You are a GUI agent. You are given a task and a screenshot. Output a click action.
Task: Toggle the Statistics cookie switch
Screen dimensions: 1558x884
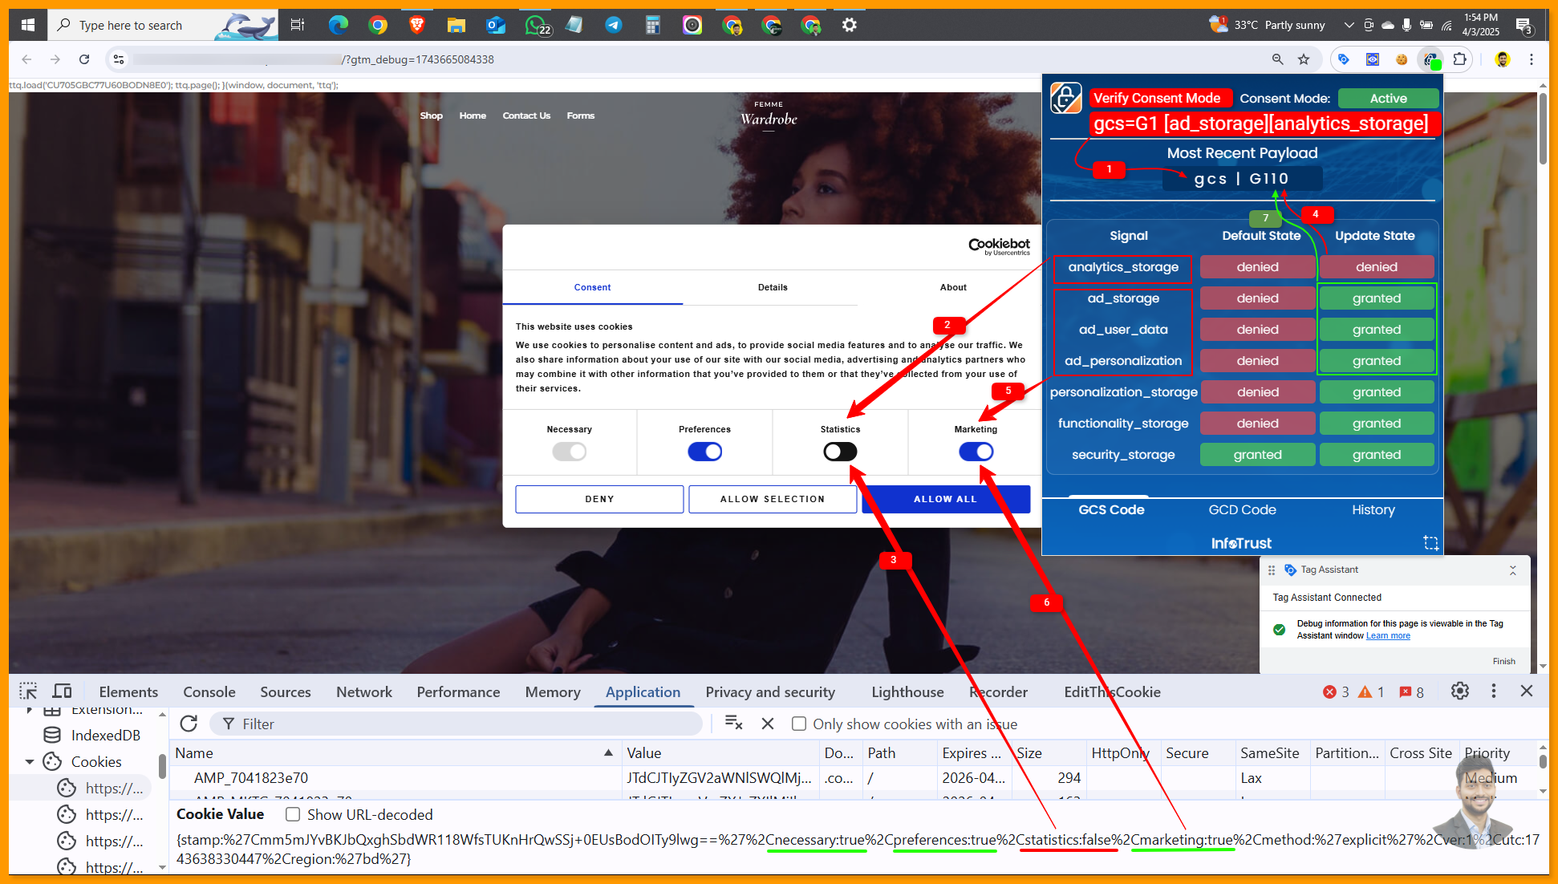coord(840,452)
